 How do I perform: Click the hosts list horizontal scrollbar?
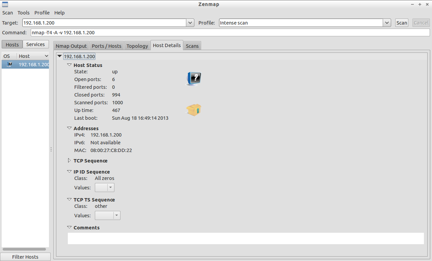(x=24, y=249)
